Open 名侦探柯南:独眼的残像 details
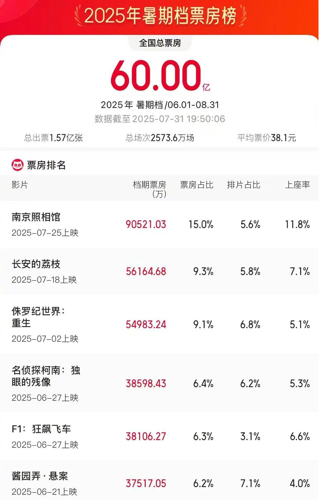 click(x=159, y=383)
